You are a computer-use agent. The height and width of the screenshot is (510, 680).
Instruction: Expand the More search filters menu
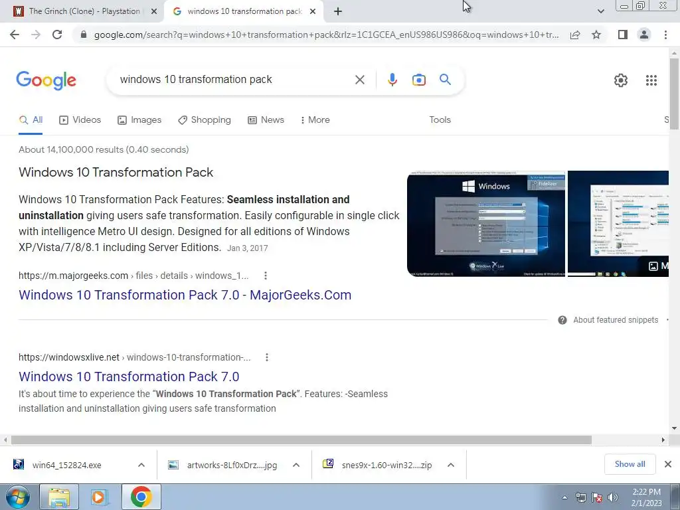[x=315, y=120]
